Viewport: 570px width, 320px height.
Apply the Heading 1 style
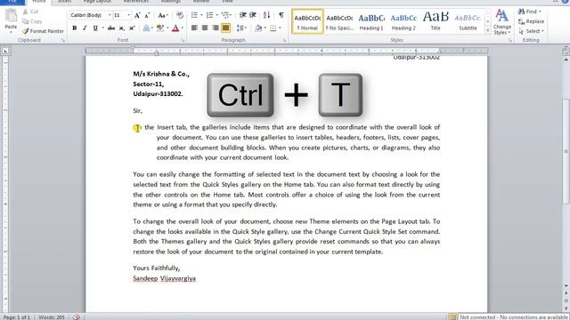click(371, 21)
